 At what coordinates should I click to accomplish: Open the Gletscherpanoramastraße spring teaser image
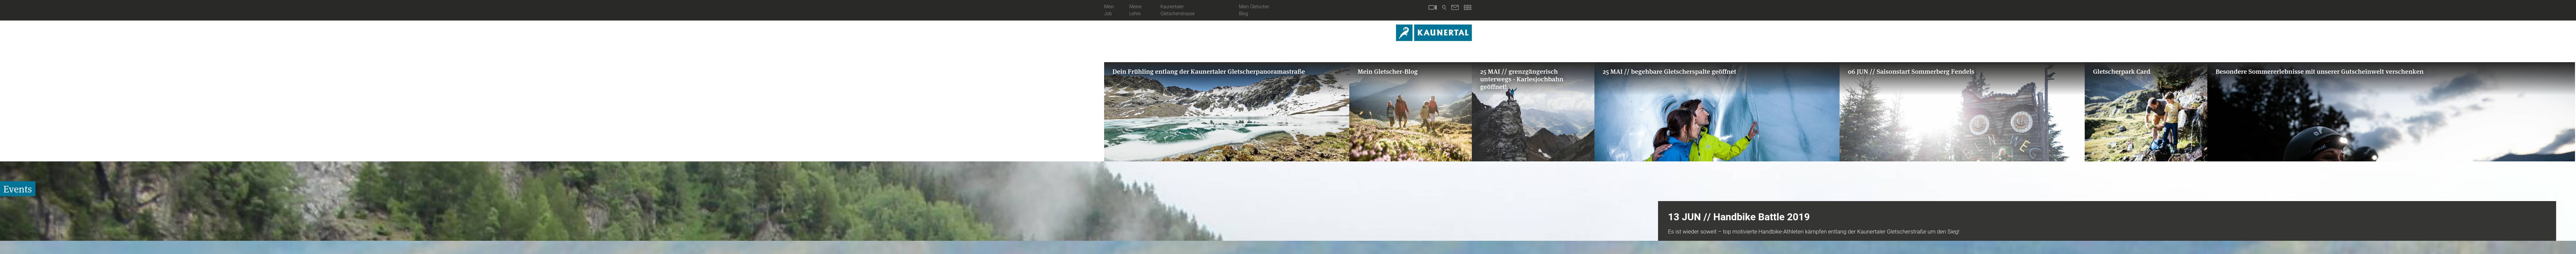click(x=1226, y=112)
